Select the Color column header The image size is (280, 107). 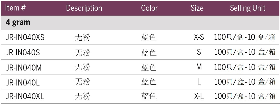pos(149,8)
